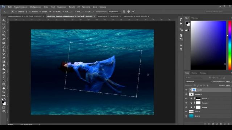Open the Справка menu

[103, 7]
